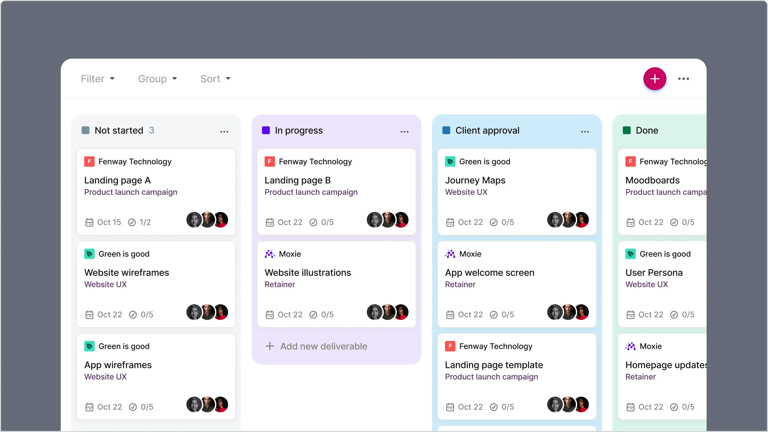Open the Moodboards card
This screenshot has height=432, width=768.
click(x=662, y=192)
